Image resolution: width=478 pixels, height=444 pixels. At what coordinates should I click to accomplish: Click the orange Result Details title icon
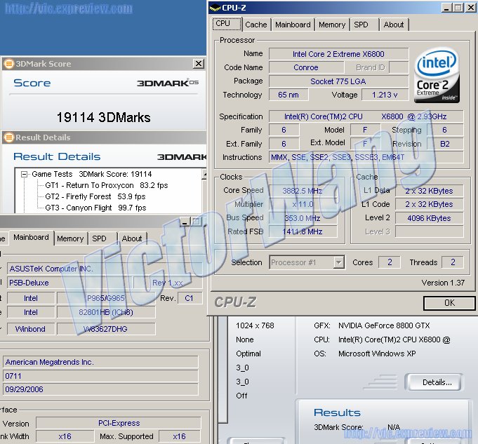(x=8, y=137)
